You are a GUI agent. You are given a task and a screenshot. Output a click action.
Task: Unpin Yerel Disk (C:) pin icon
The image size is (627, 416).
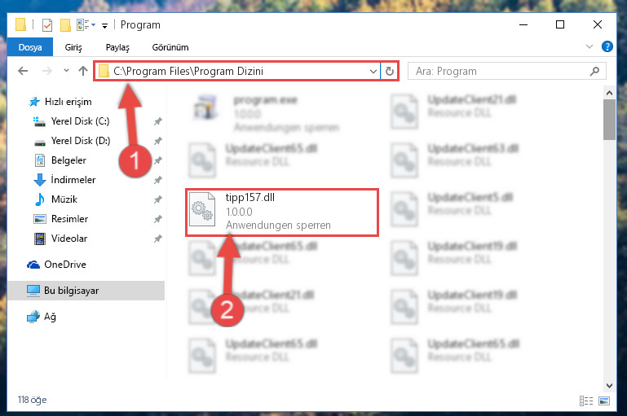[x=158, y=121]
